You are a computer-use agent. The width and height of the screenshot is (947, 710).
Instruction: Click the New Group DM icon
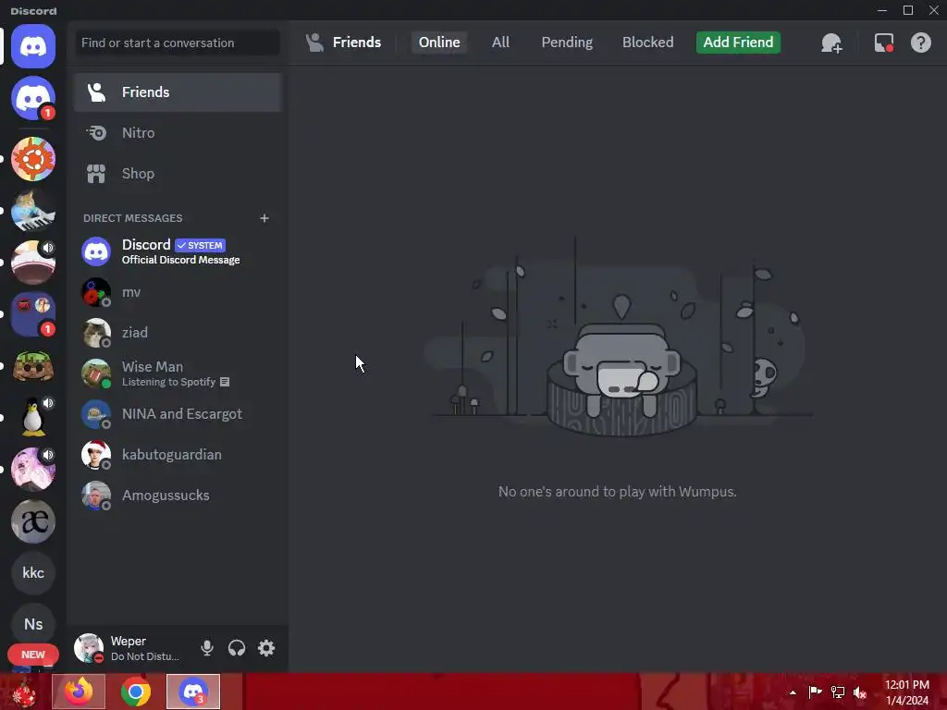[831, 43]
